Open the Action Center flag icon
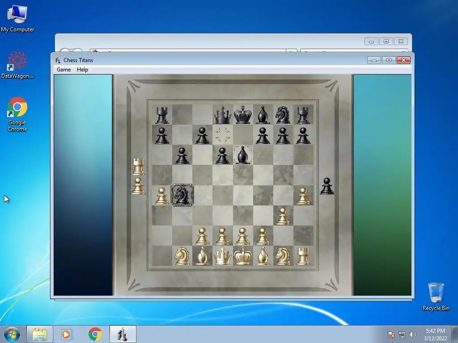458x343 pixels. coord(391,335)
